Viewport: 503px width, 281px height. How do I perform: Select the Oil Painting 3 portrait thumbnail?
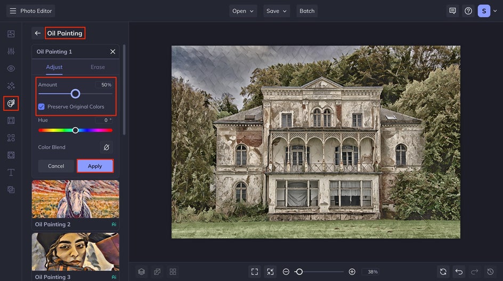(x=75, y=252)
